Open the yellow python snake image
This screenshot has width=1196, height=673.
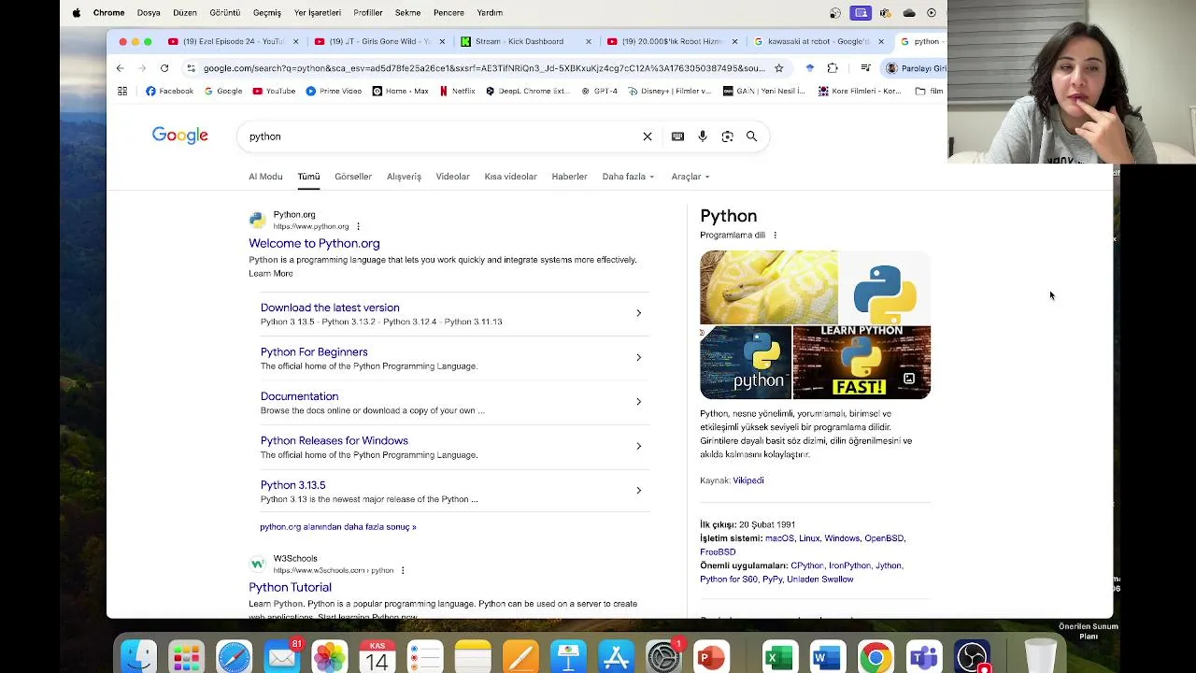[769, 287]
